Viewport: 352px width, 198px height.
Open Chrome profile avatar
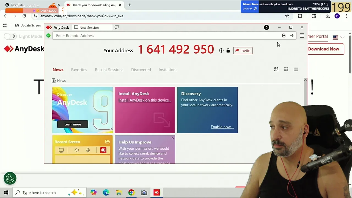(x=337, y=16)
